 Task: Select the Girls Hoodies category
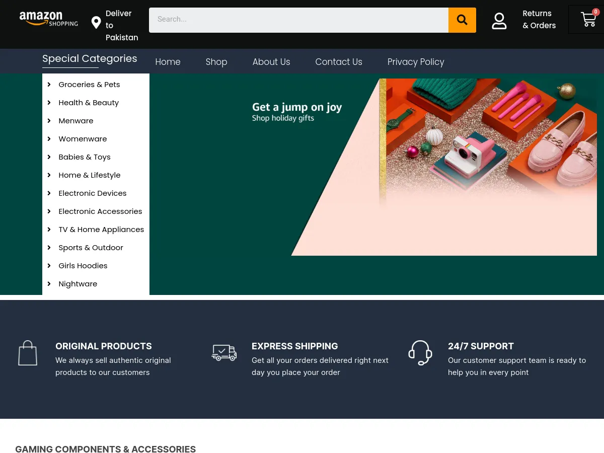83,265
